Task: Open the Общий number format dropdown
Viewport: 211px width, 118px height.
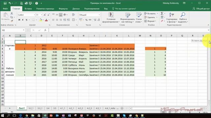Action: [99, 15]
